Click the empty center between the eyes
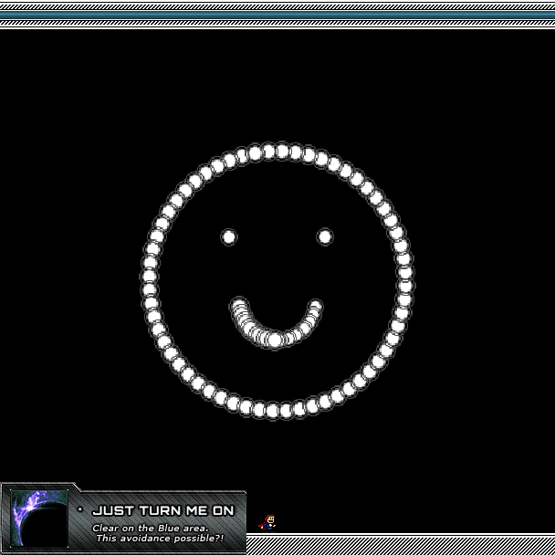555x555 pixels. coord(277,237)
